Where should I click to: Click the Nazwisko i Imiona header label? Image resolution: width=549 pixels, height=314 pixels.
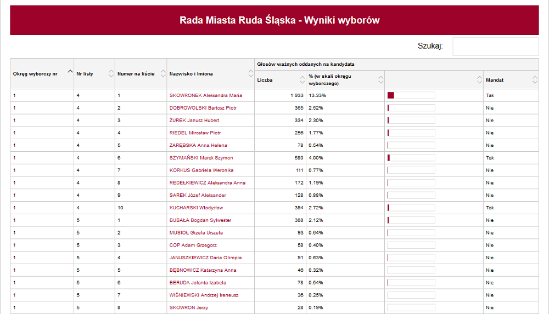pos(191,74)
